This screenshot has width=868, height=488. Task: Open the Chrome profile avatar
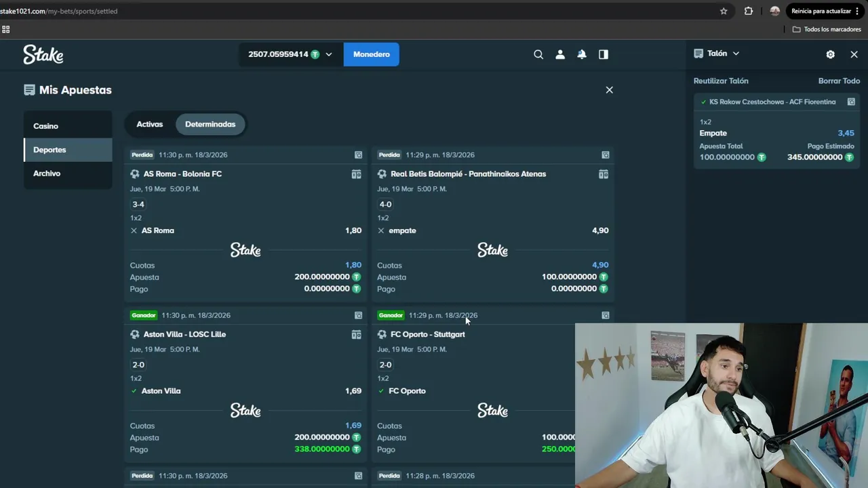[x=774, y=11]
